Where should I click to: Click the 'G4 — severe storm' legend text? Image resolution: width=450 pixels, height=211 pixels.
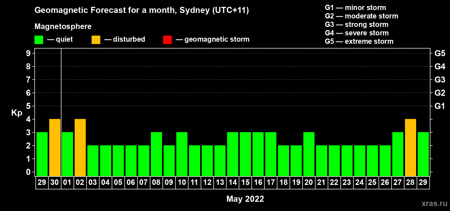pos(357,33)
